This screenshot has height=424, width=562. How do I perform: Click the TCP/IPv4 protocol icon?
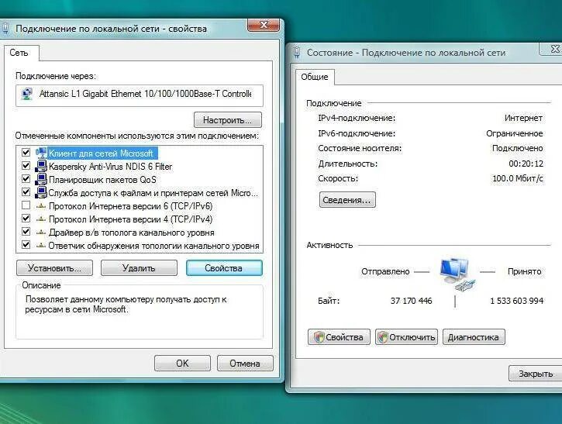(41, 219)
